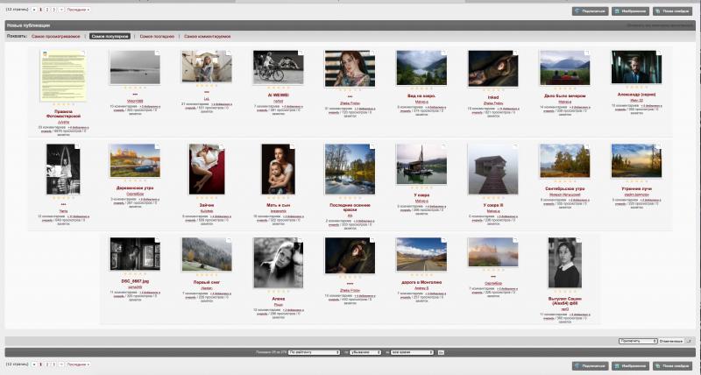Open the Самое комментируемое tab
Screen dimensions: 701x375
point(208,36)
